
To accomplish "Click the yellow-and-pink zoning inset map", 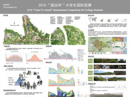I will click(118, 39).
